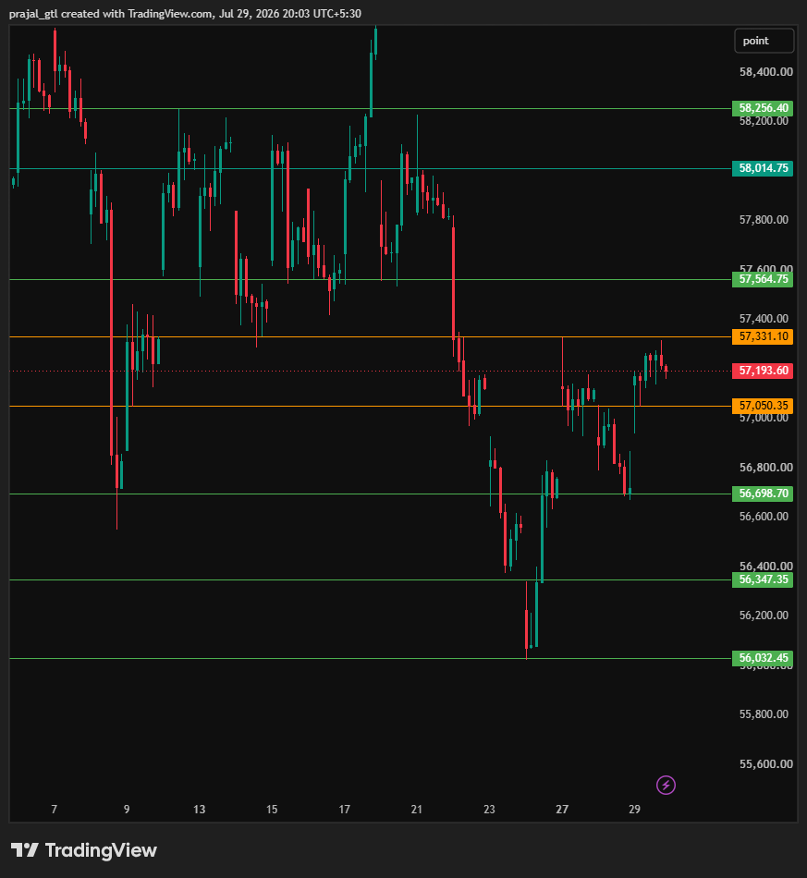Click date 17 on the time axis
The height and width of the screenshot is (878, 807).
pos(345,809)
